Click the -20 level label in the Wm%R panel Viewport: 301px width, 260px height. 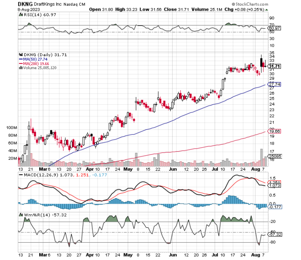tap(273, 221)
